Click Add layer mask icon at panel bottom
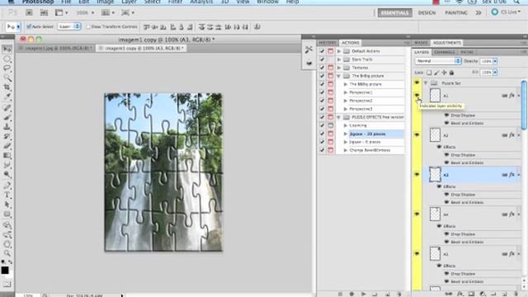Screen dimensions: 528x297 click(x=471, y=294)
